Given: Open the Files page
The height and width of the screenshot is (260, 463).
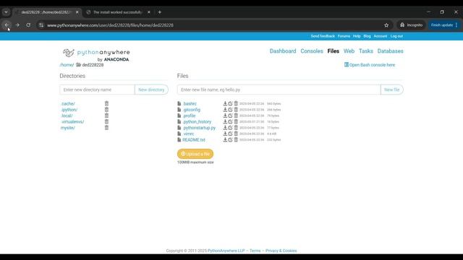Looking at the screenshot, I should (x=333, y=51).
